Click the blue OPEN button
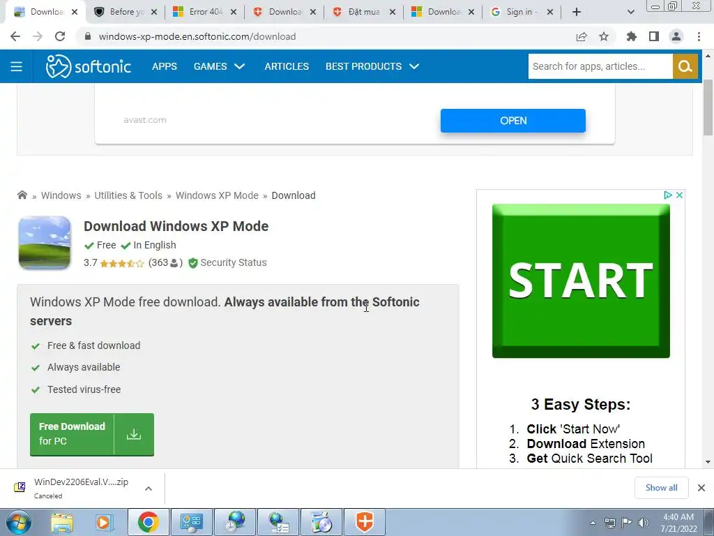 click(513, 121)
